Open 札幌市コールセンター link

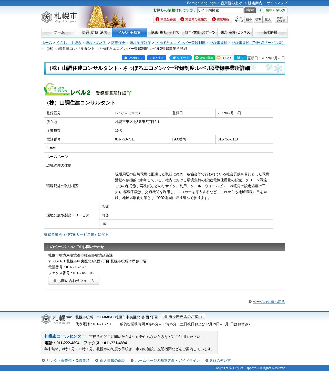[x=65, y=336]
